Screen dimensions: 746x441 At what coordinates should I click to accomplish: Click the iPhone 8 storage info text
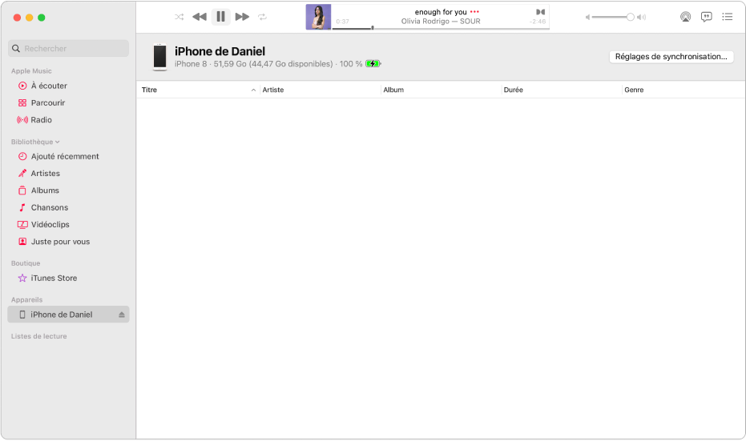[x=268, y=64]
